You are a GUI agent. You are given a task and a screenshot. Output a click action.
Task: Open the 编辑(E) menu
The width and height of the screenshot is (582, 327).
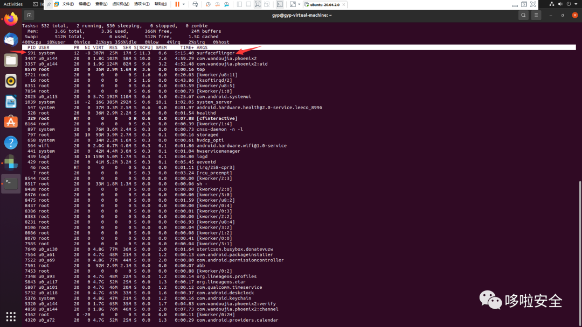pyautogui.click(x=85, y=4)
